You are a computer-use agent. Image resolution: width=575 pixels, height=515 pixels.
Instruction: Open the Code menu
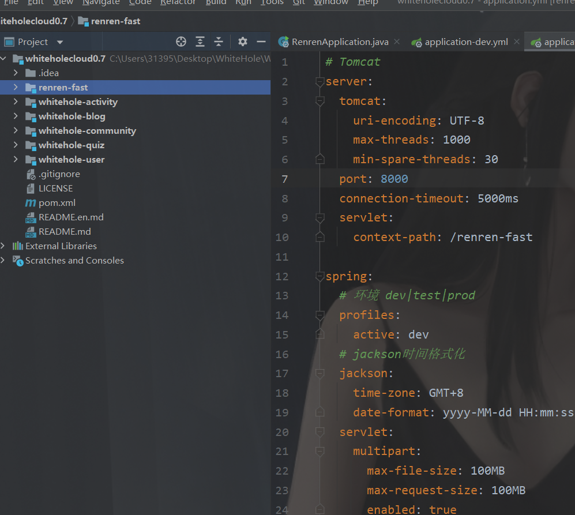tap(140, 2)
